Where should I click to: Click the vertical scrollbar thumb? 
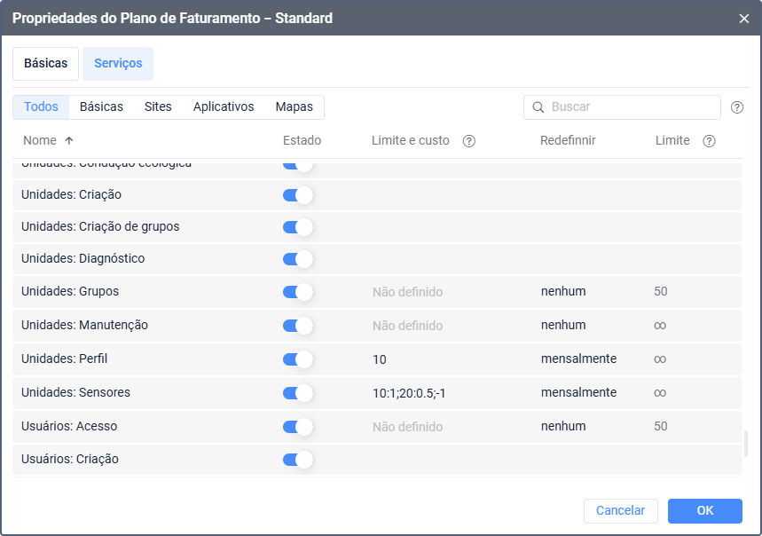click(x=746, y=443)
